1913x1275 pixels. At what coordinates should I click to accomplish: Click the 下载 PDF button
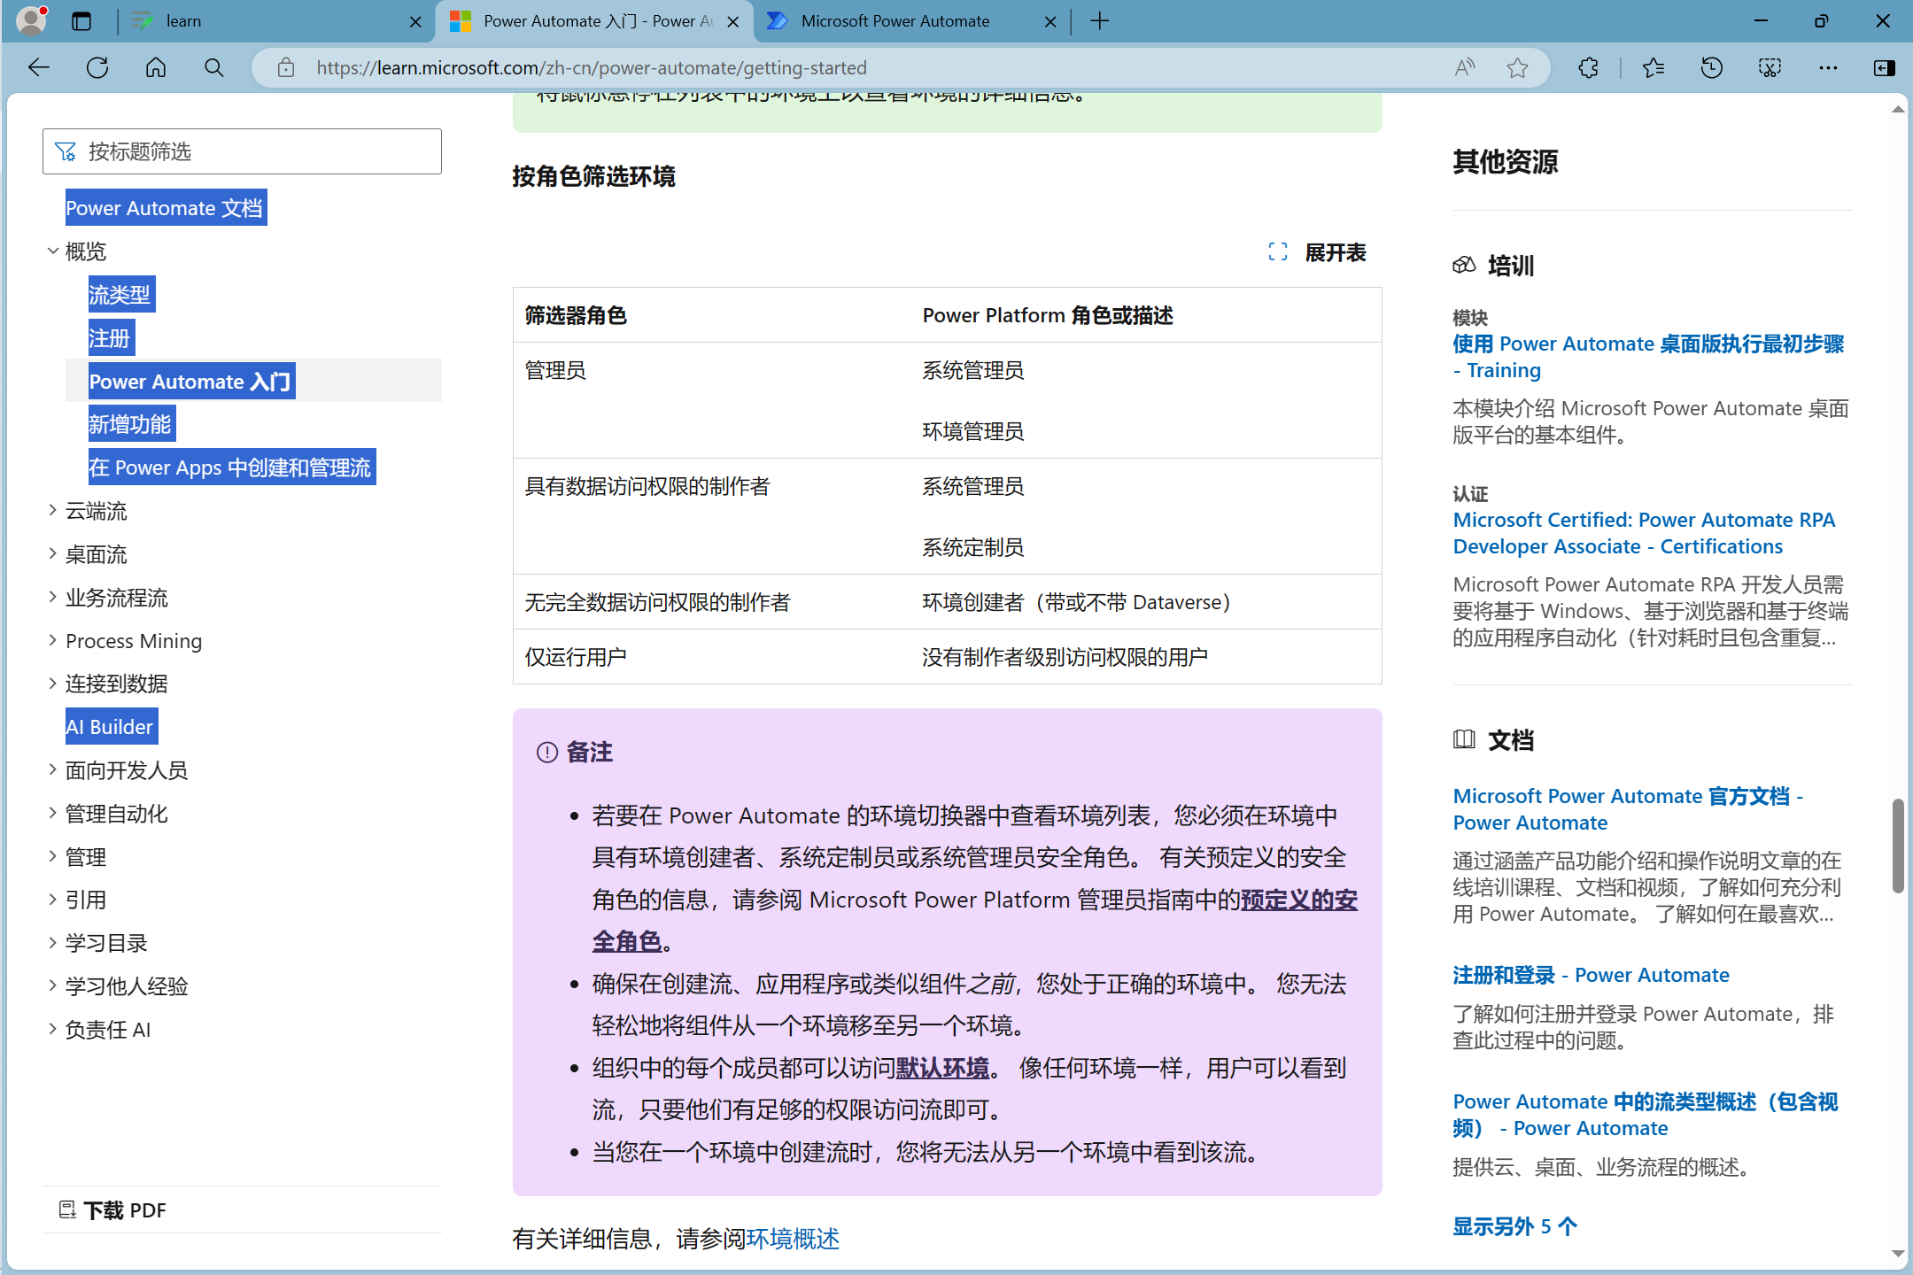pyautogui.click(x=112, y=1209)
